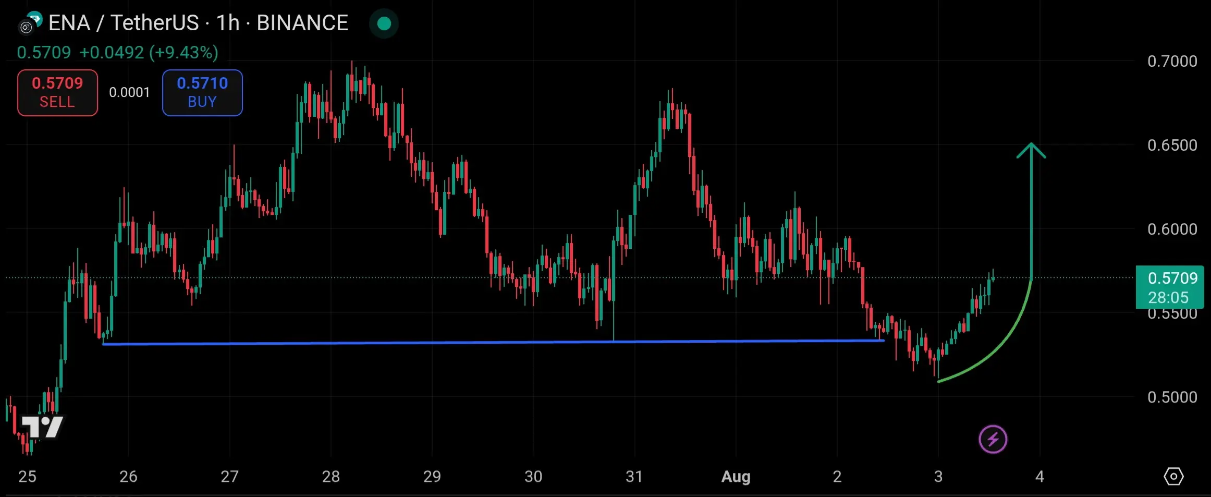Click the 0.5000 price axis label

click(x=1172, y=397)
